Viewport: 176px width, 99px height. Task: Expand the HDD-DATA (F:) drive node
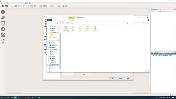point(48,65)
